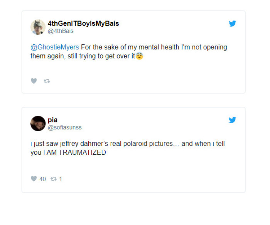This screenshot has width=270, height=225.
Task: Open the 4thGenITBoyIsMyBais display name link
Action: coord(83,24)
